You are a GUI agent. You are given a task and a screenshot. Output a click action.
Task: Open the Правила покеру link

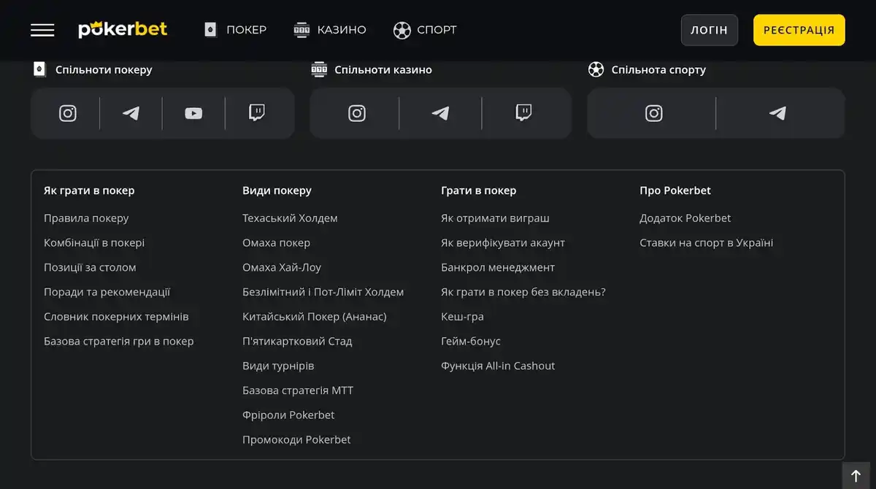(x=86, y=218)
